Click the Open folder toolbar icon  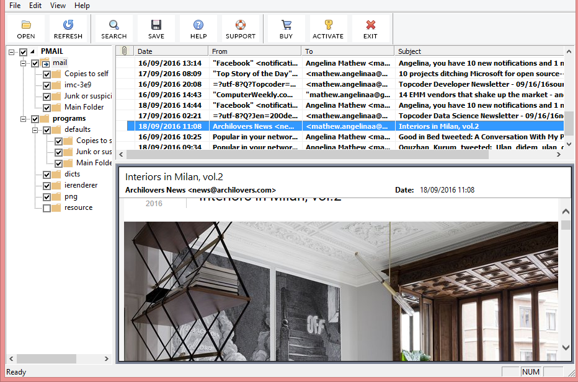coord(26,25)
